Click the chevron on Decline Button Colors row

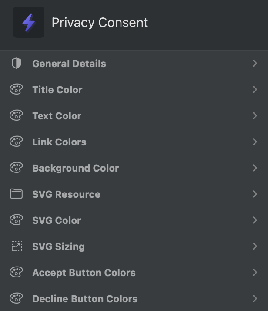pyautogui.click(x=255, y=299)
